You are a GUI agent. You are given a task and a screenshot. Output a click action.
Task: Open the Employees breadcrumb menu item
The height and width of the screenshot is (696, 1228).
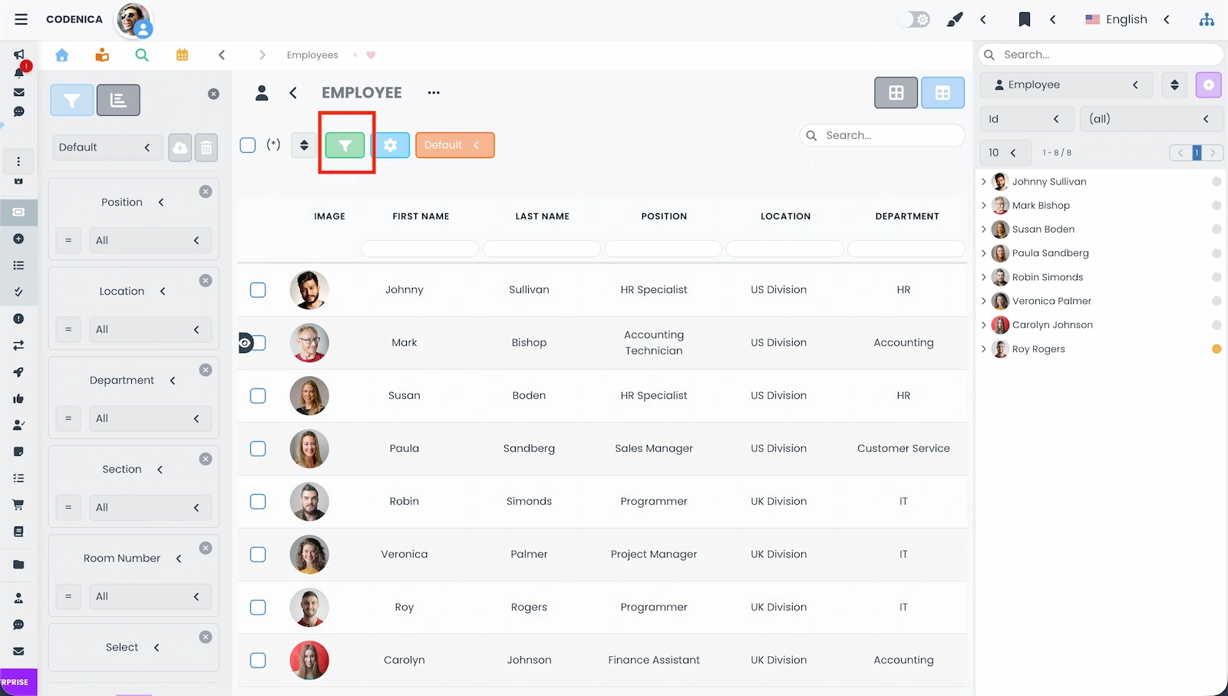pos(312,54)
